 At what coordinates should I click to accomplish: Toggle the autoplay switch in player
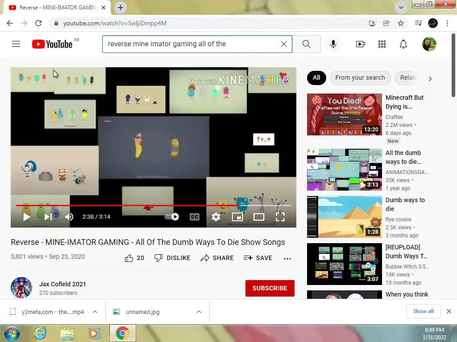coord(172,217)
